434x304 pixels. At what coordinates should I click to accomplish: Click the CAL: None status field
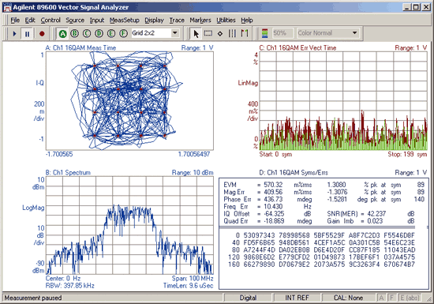coord(348,298)
